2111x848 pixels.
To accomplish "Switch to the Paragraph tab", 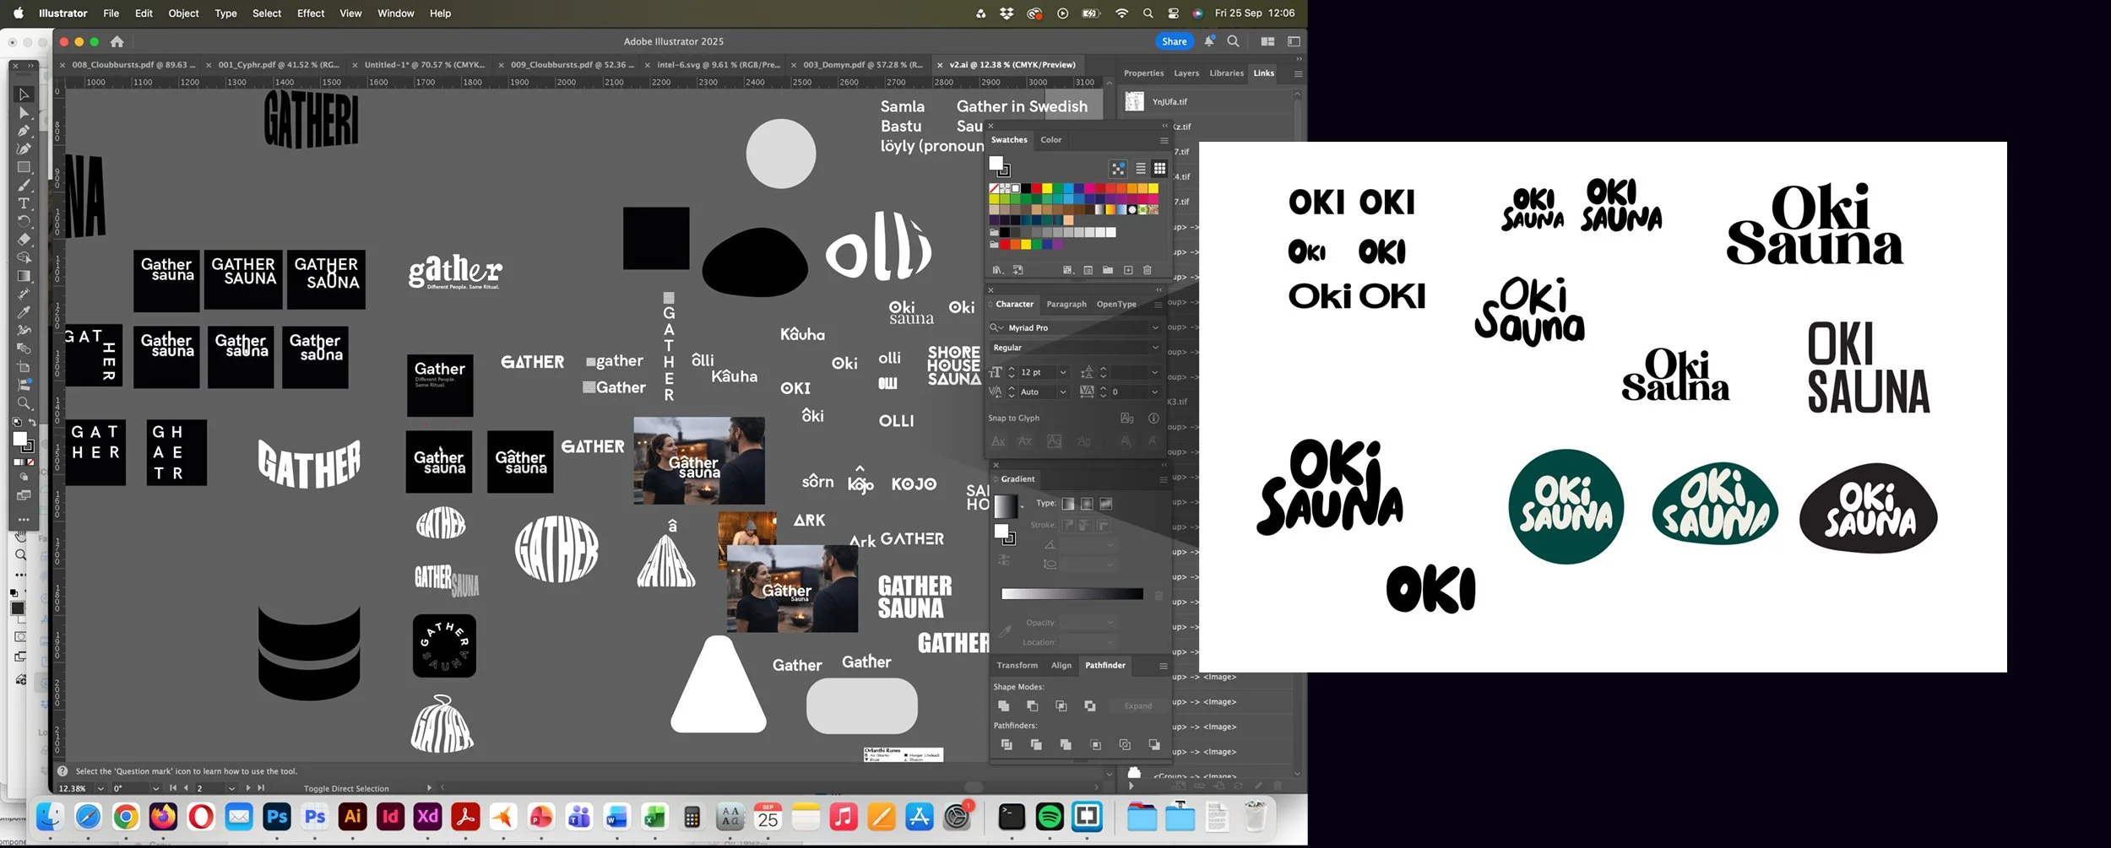I will (1066, 305).
